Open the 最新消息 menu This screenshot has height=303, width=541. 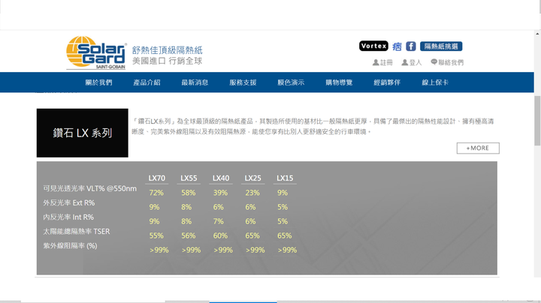point(195,82)
